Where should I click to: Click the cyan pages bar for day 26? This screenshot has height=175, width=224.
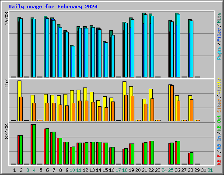[178, 45]
